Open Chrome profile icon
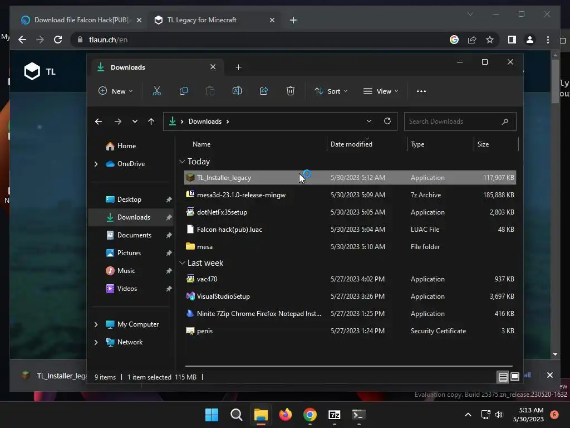This screenshot has width=570, height=428. point(530,40)
